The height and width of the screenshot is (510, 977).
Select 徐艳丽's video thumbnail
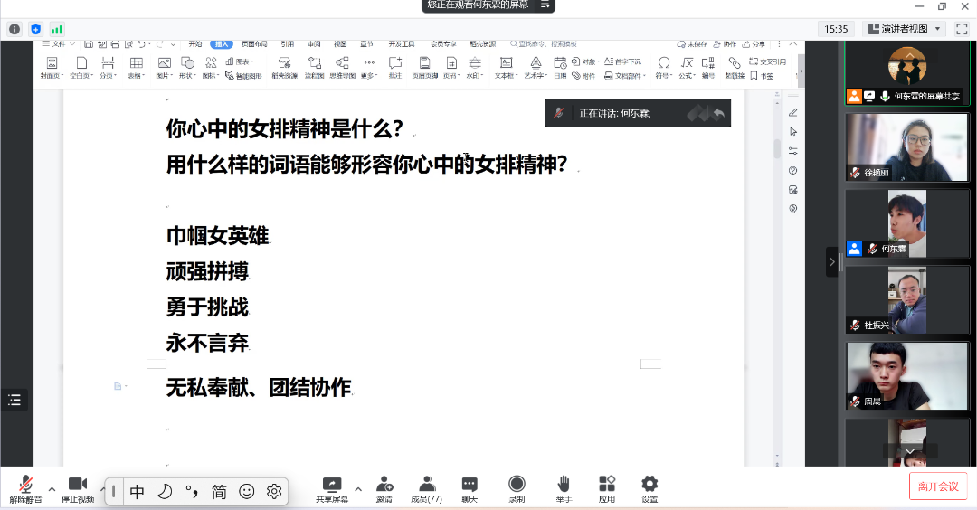point(906,146)
